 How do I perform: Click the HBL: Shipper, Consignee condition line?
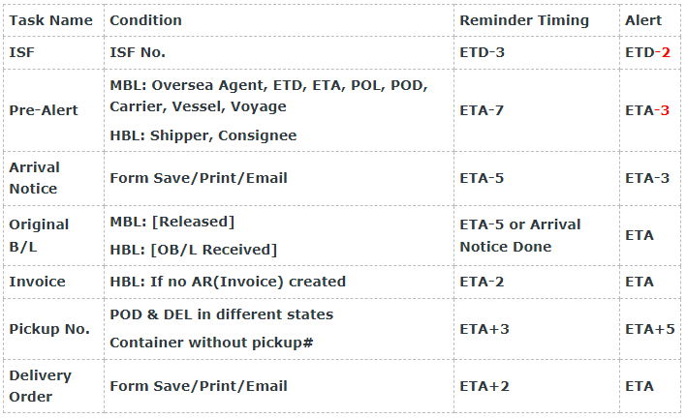click(x=203, y=135)
